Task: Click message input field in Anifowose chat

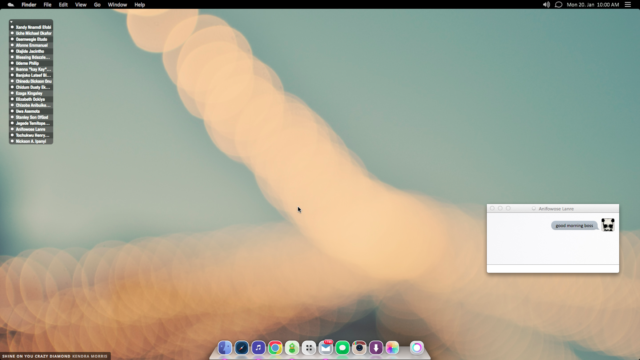Action: point(553,269)
